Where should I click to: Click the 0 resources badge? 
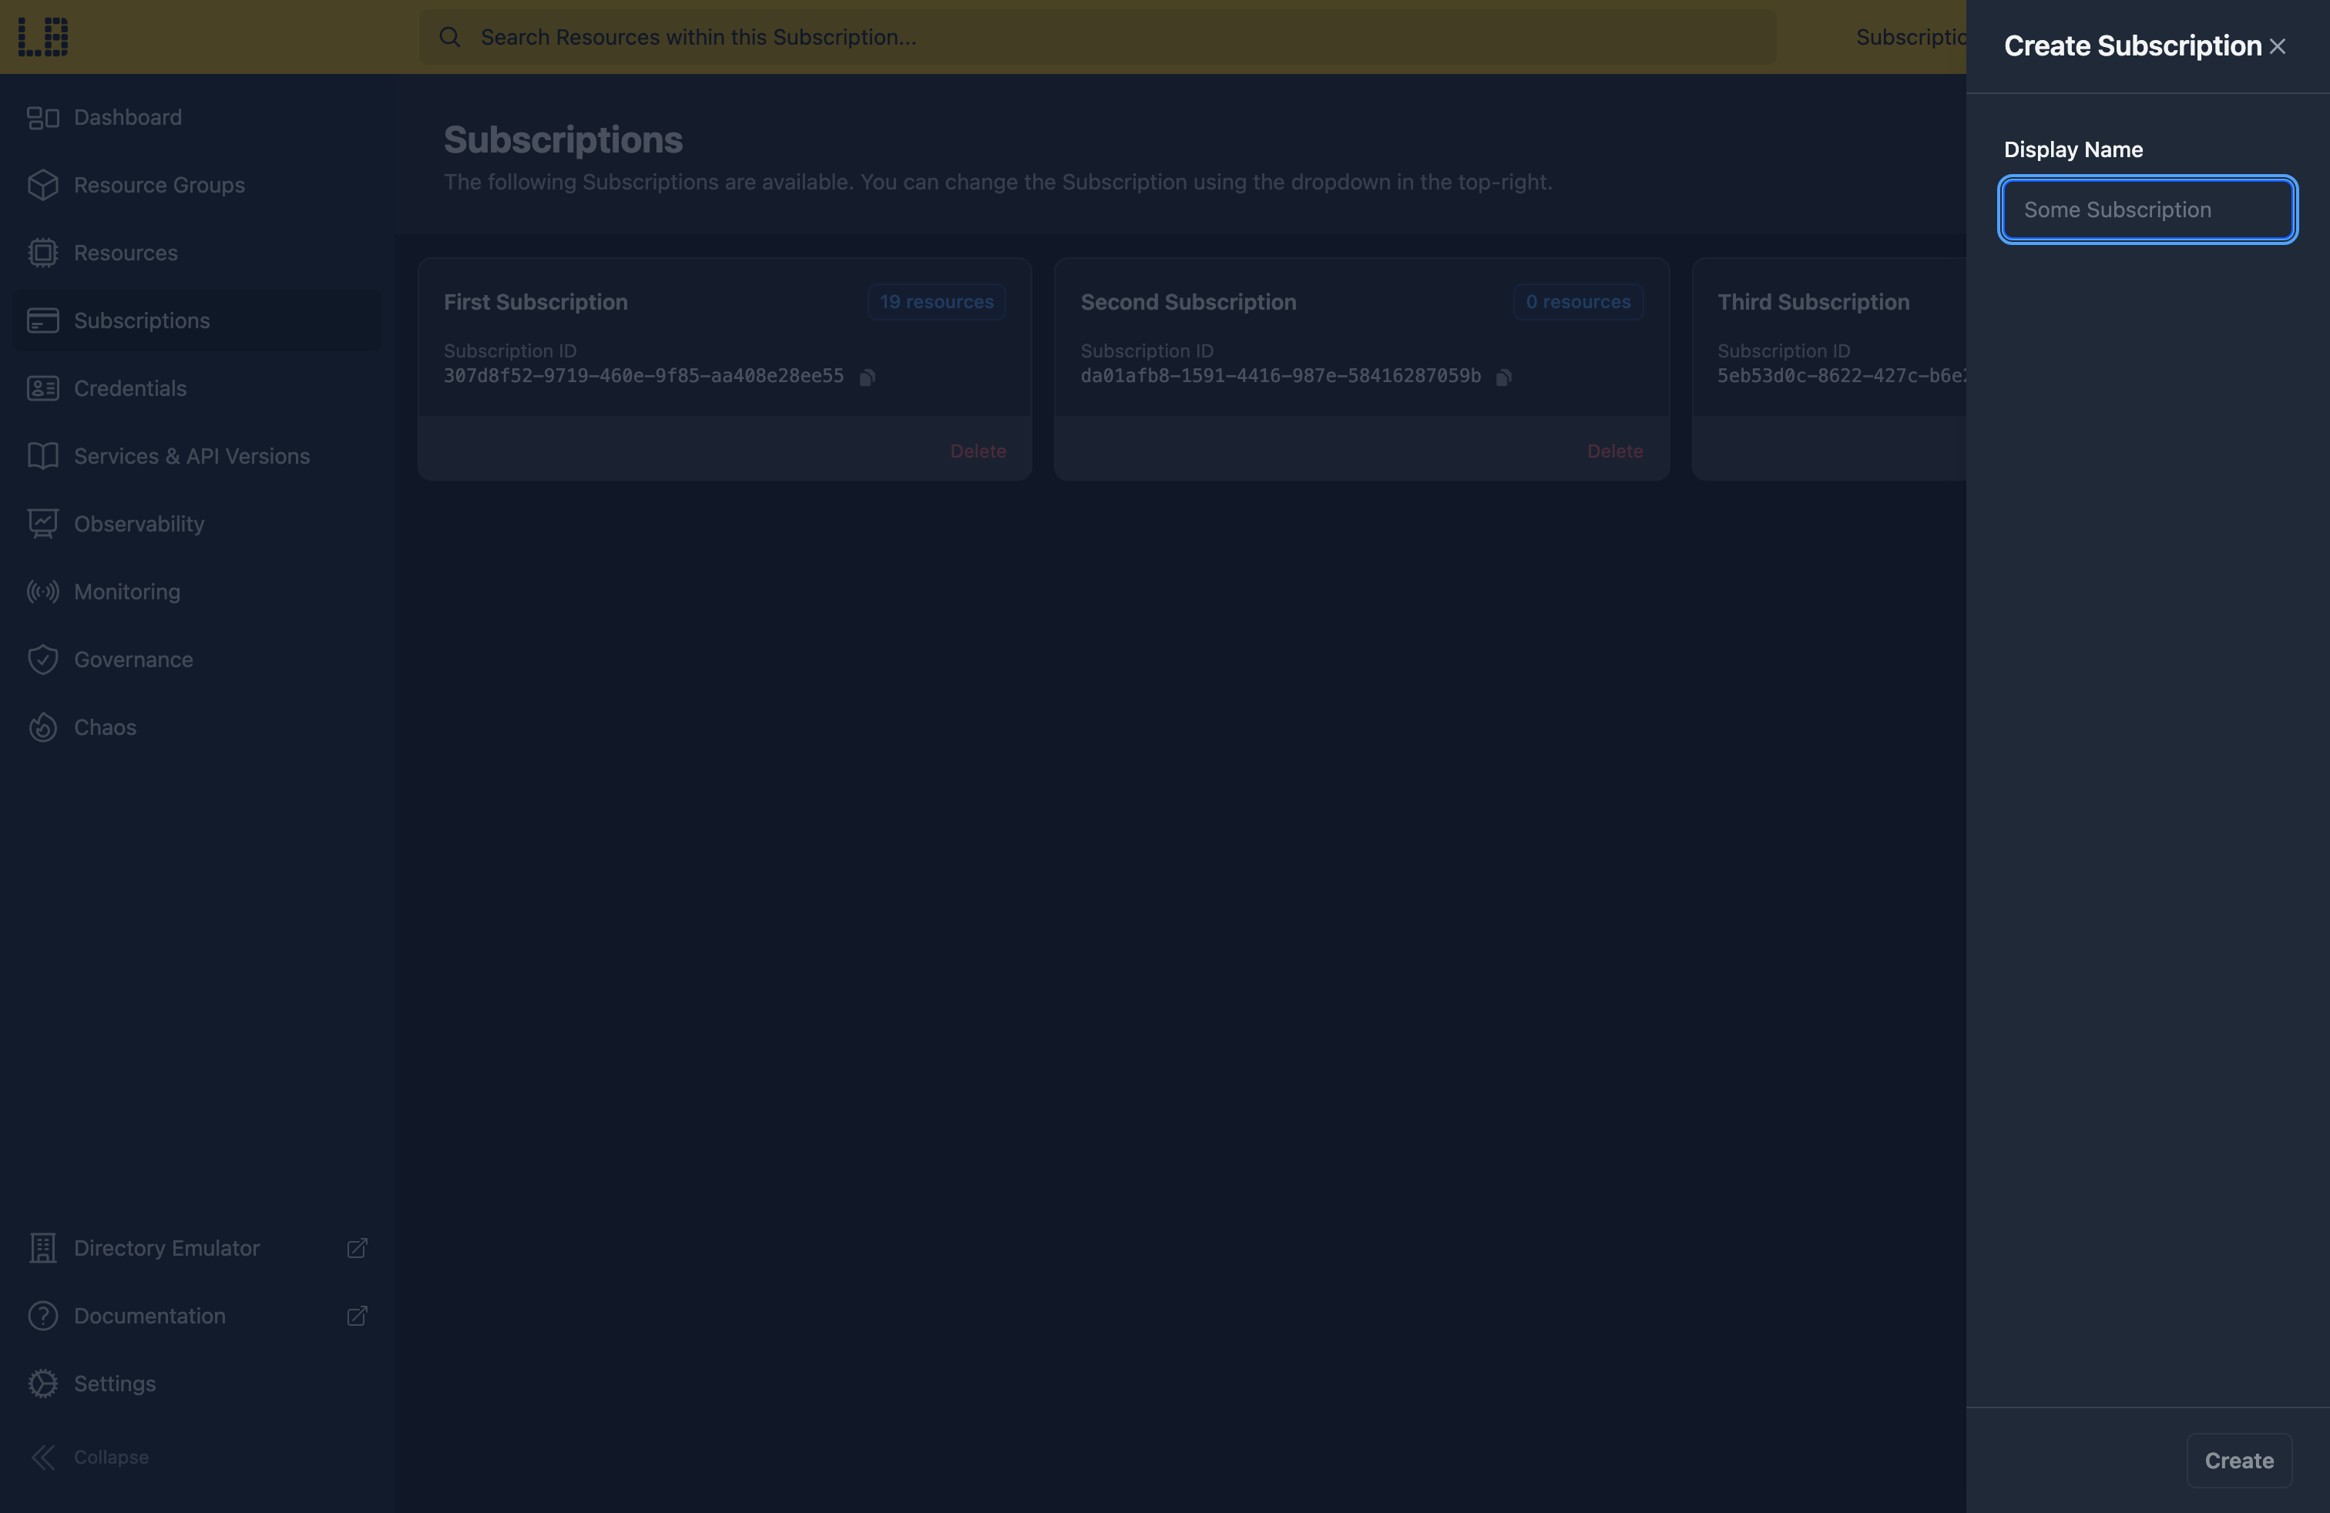click(1578, 301)
